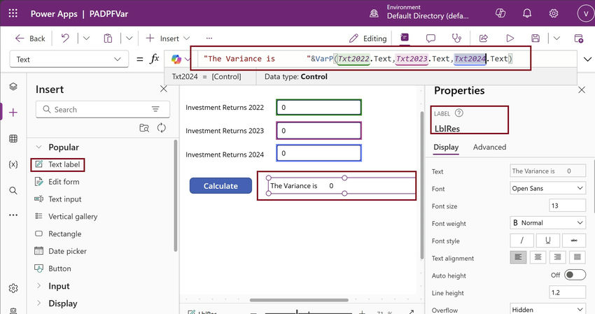Click the filter icon in search box
Viewport: 595px width, 314px height.
(155, 109)
